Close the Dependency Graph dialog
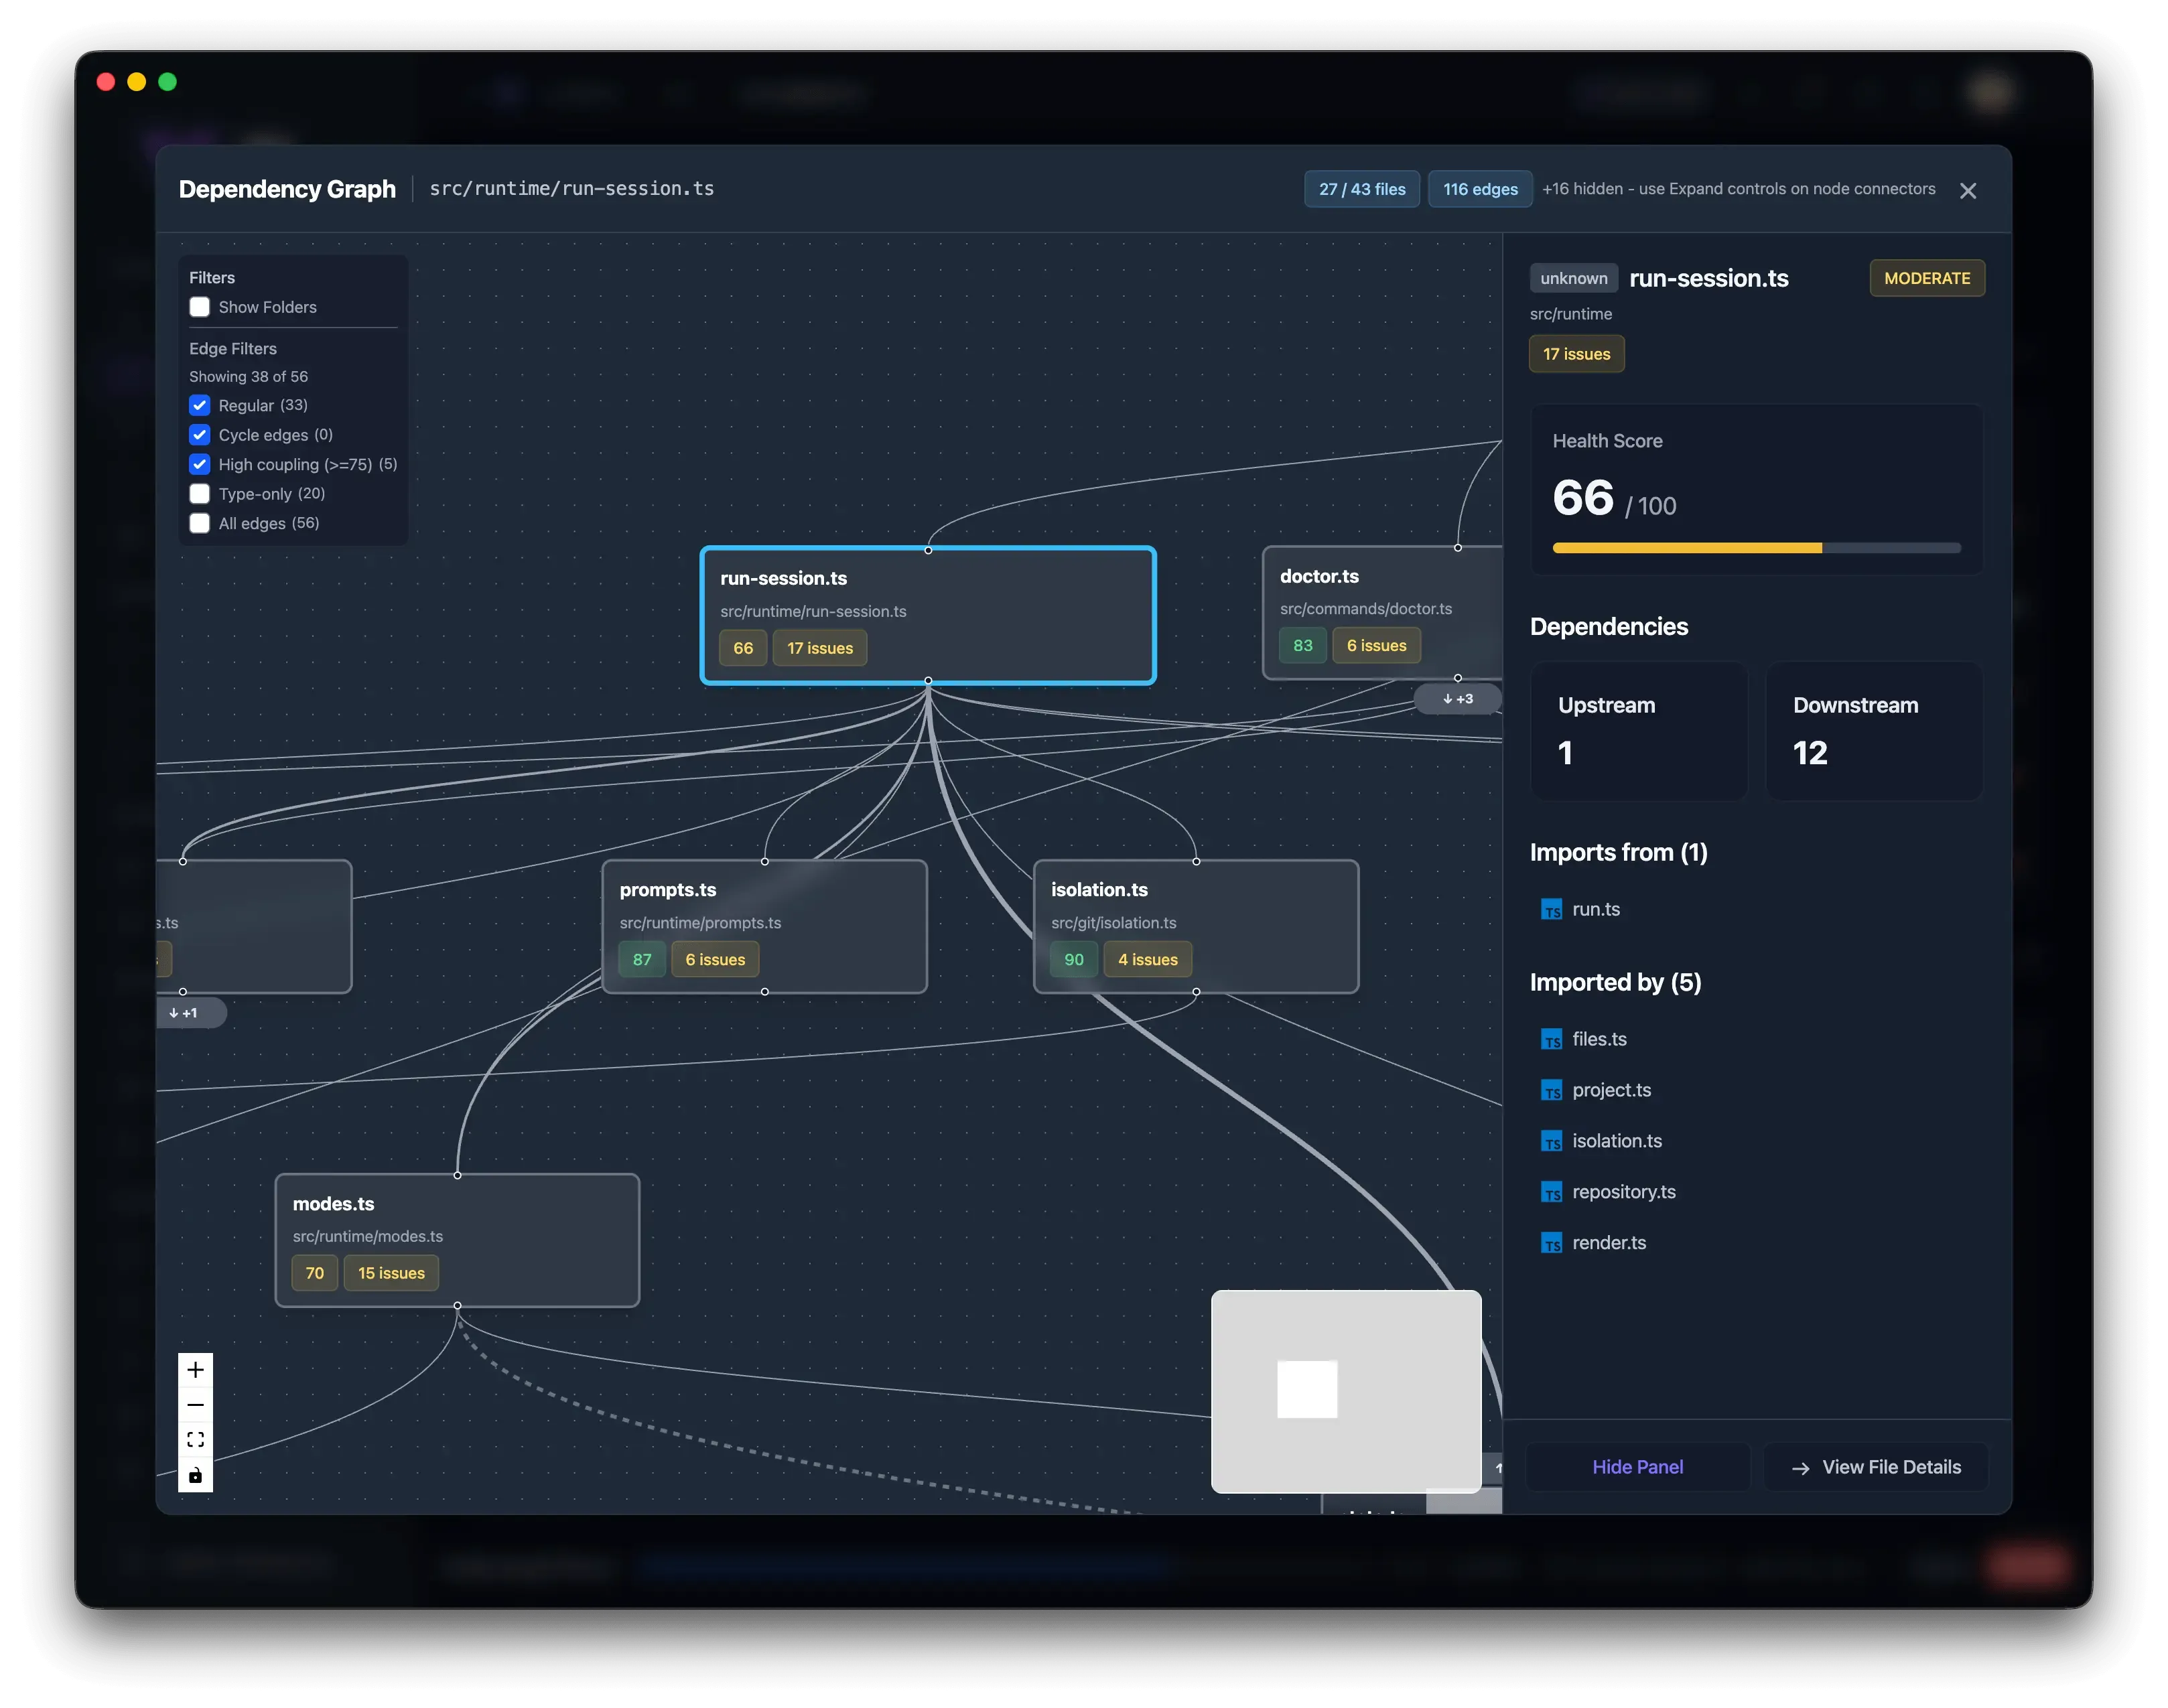This screenshot has height=1708, width=2168. tap(1969, 191)
